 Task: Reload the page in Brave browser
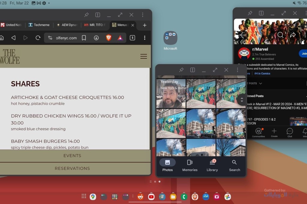pos(38,38)
